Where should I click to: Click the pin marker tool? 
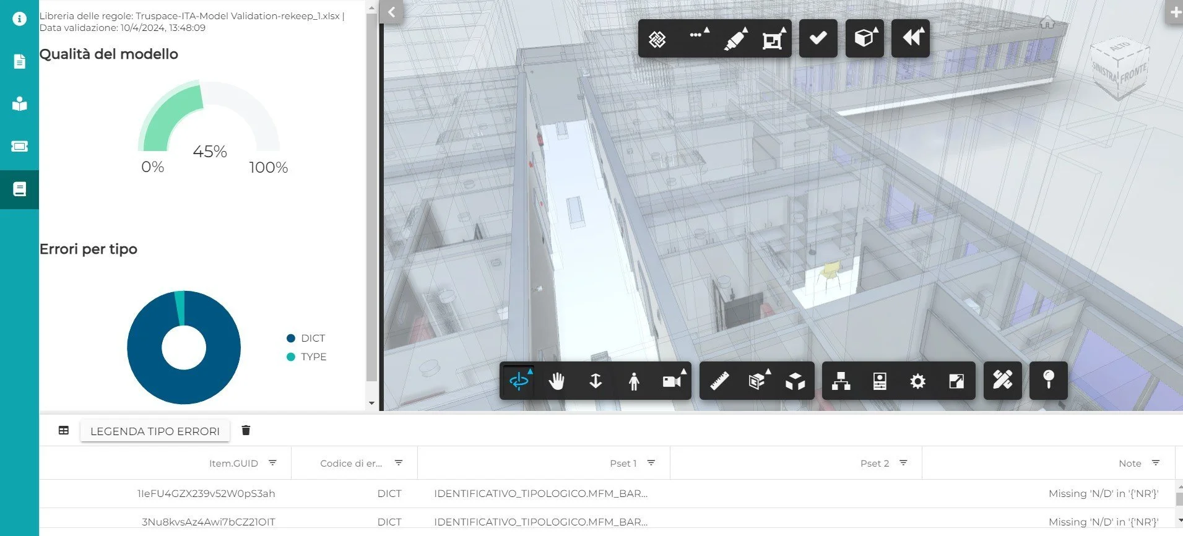click(x=1048, y=380)
